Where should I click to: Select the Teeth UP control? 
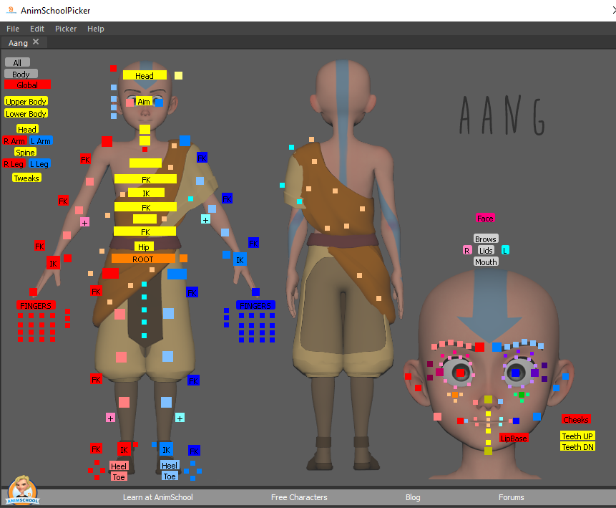[577, 436]
